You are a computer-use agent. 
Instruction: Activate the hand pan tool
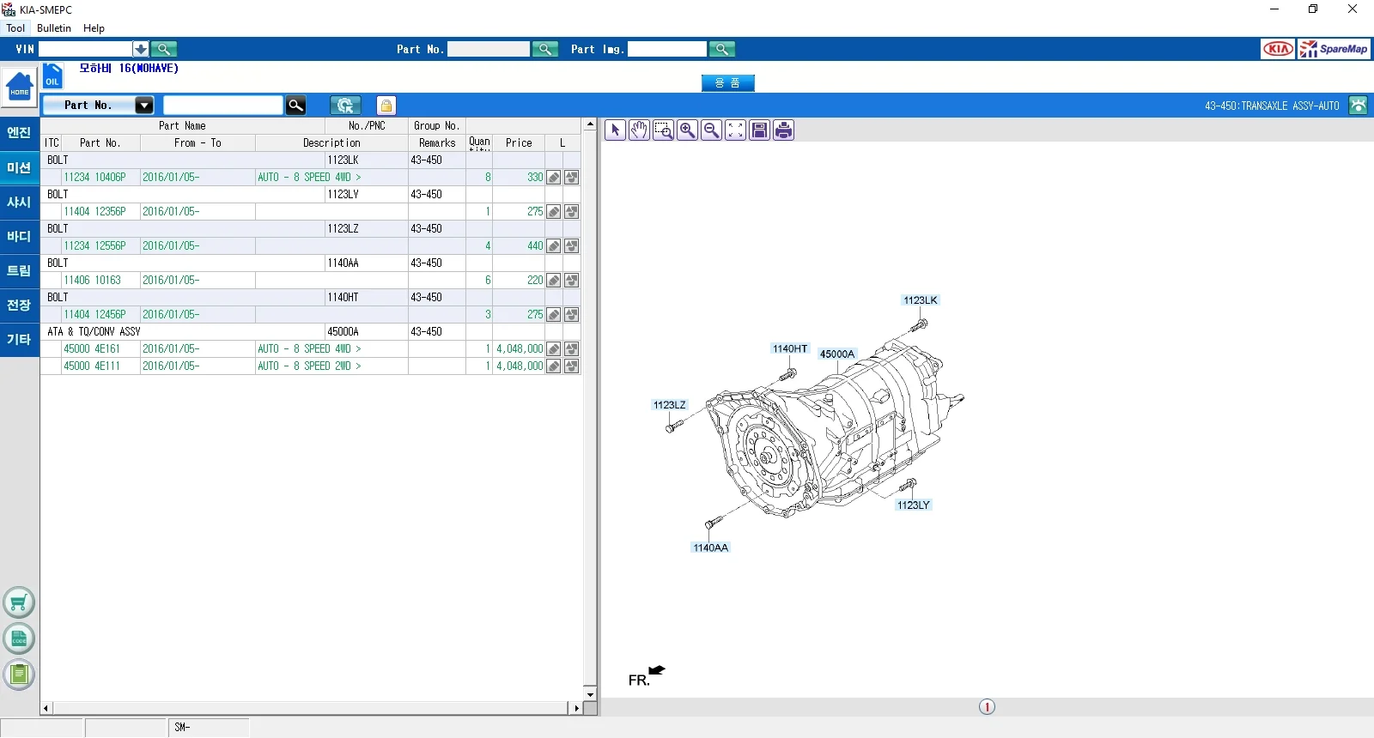point(639,130)
